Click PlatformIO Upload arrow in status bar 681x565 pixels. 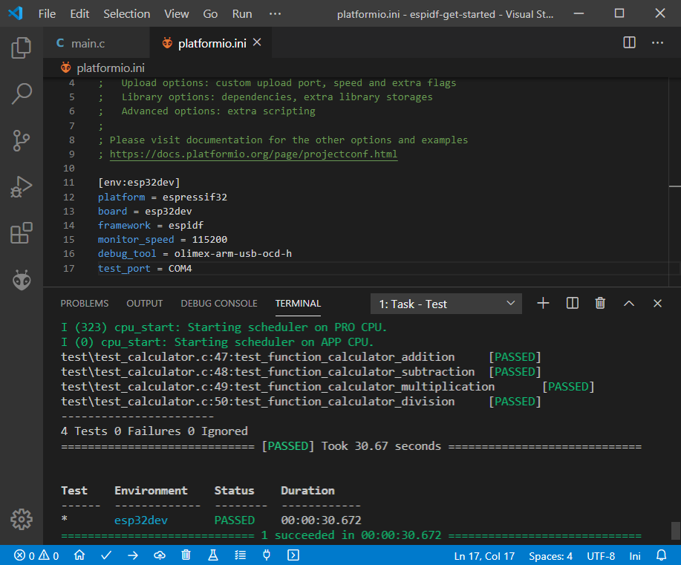pyautogui.click(x=133, y=555)
